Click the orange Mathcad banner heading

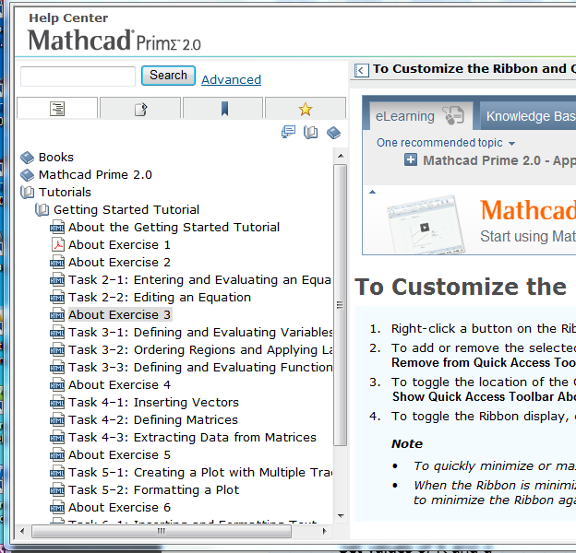(x=528, y=210)
